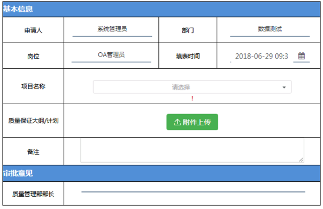Click the 附件上传 button
323x209 pixels.
tap(192, 122)
